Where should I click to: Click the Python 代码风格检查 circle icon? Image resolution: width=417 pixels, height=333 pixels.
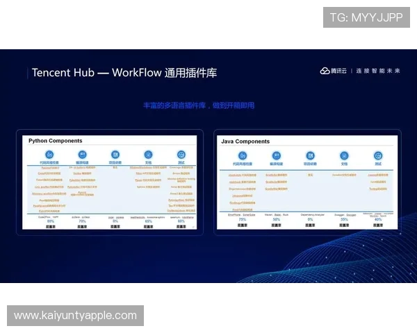49,154
